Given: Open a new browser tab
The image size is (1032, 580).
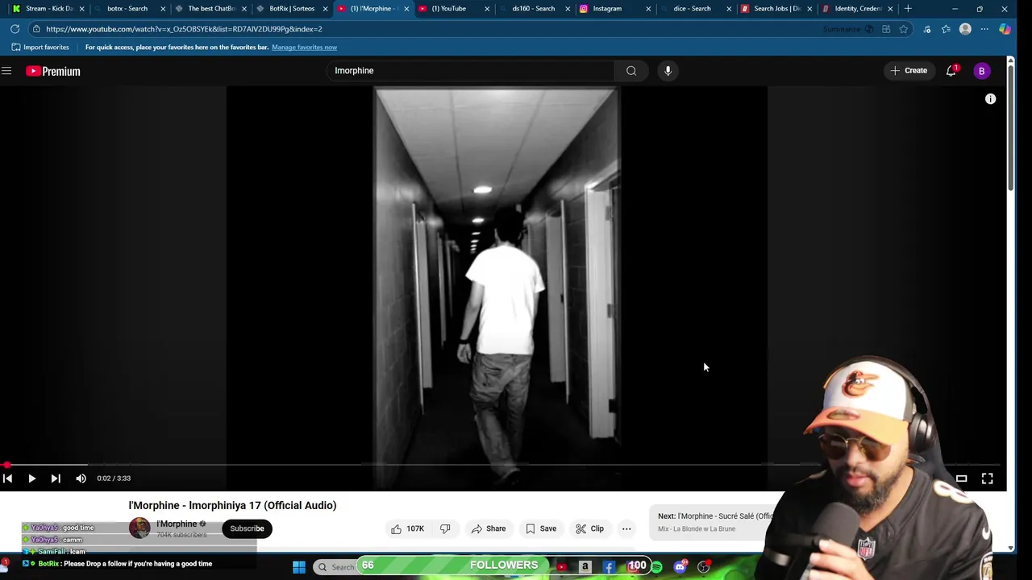Looking at the screenshot, I should (908, 9).
